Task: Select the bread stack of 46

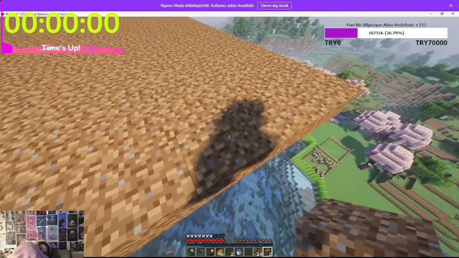Action: 220,252
